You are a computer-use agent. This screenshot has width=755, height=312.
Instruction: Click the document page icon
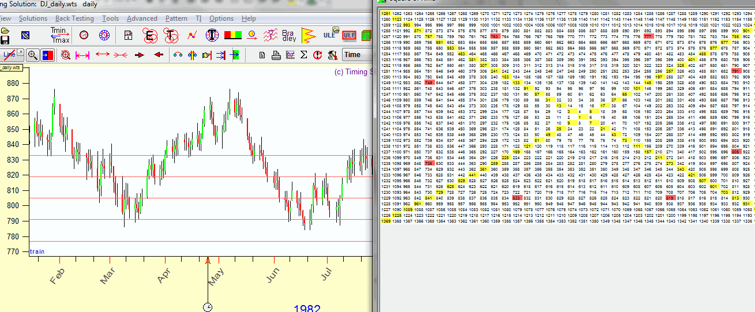tap(262, 55)
